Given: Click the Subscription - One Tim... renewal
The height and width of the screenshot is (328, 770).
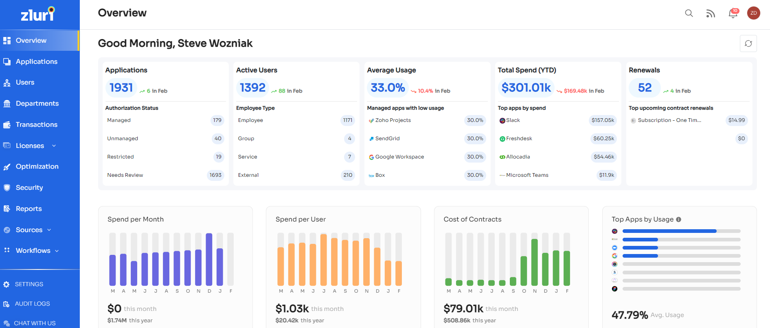Looking at the screenshot, I should (669, 120).
